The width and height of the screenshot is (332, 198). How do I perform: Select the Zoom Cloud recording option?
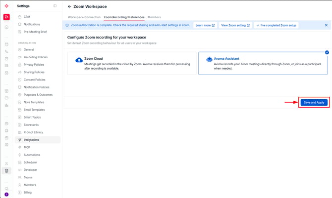point(132,63)
